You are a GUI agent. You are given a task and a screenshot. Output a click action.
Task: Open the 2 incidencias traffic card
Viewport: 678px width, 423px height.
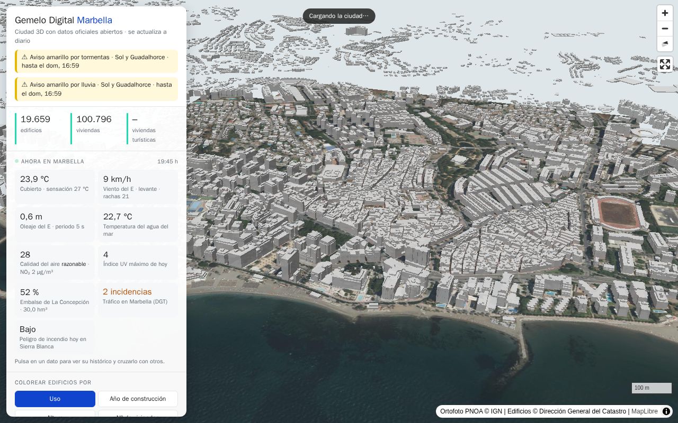click(138, 300)
